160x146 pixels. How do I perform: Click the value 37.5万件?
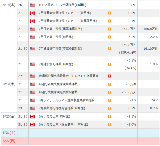[130, 84]
